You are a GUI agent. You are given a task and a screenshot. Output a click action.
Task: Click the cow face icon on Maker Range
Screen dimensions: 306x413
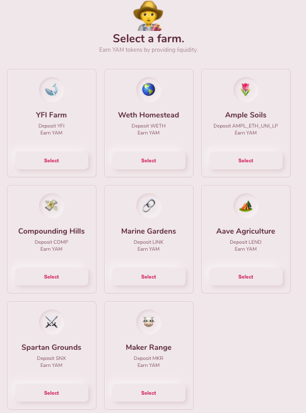(149, 322)
